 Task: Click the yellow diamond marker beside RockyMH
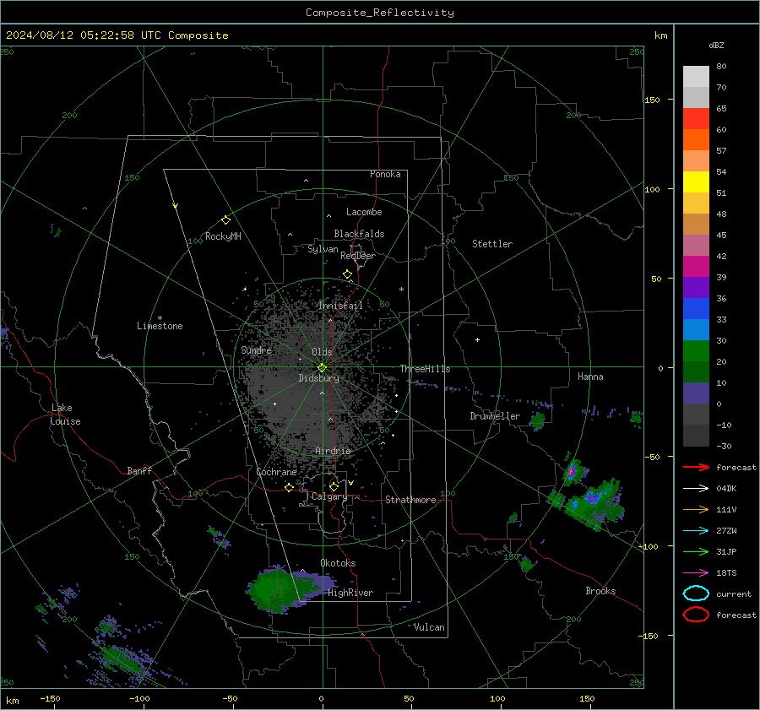click(225, 220)
